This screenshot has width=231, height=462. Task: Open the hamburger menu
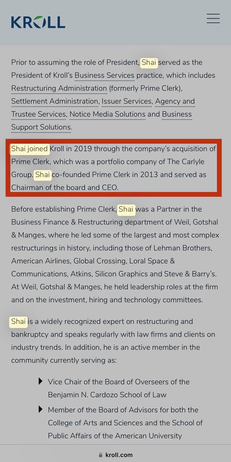[x=213, y=18]
